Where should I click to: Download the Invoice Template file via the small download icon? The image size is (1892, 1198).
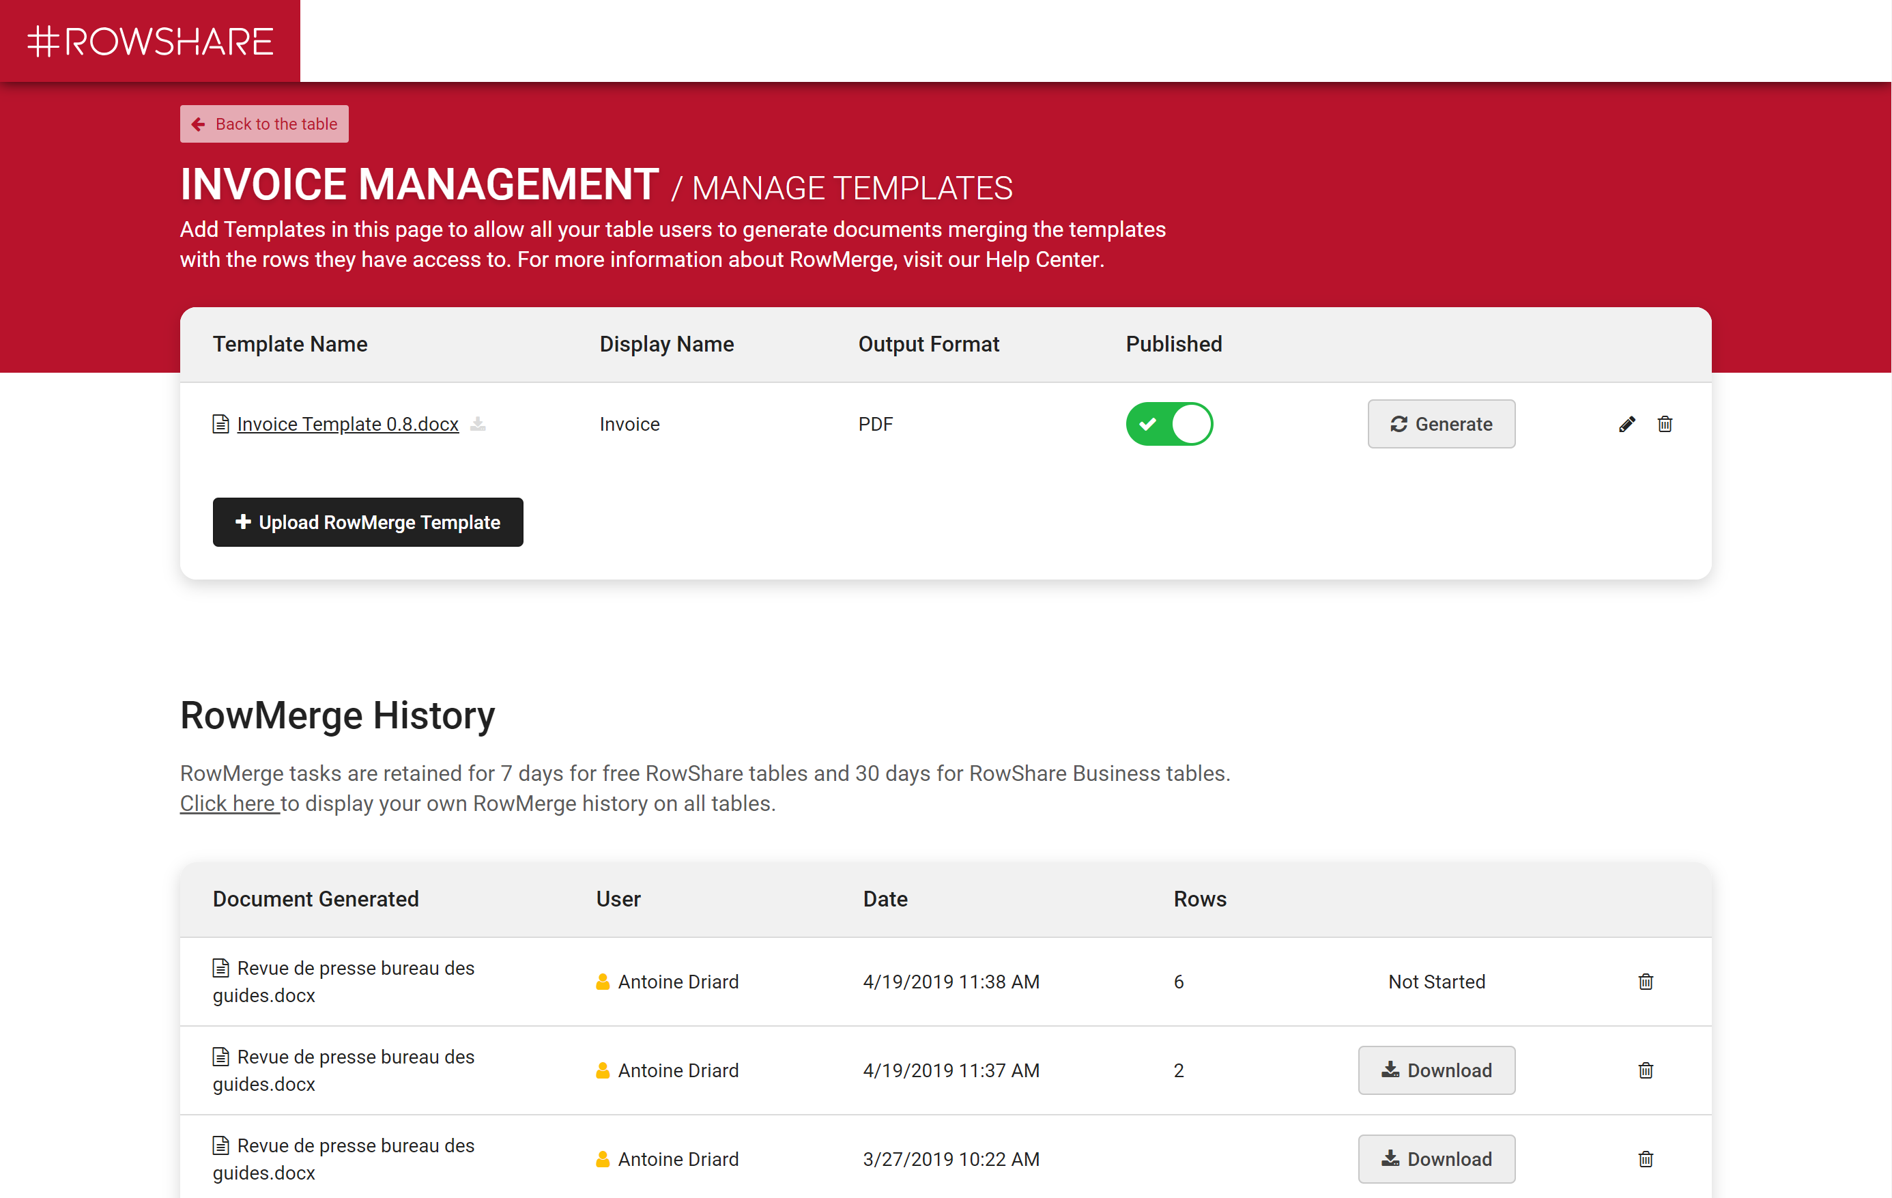478,424
